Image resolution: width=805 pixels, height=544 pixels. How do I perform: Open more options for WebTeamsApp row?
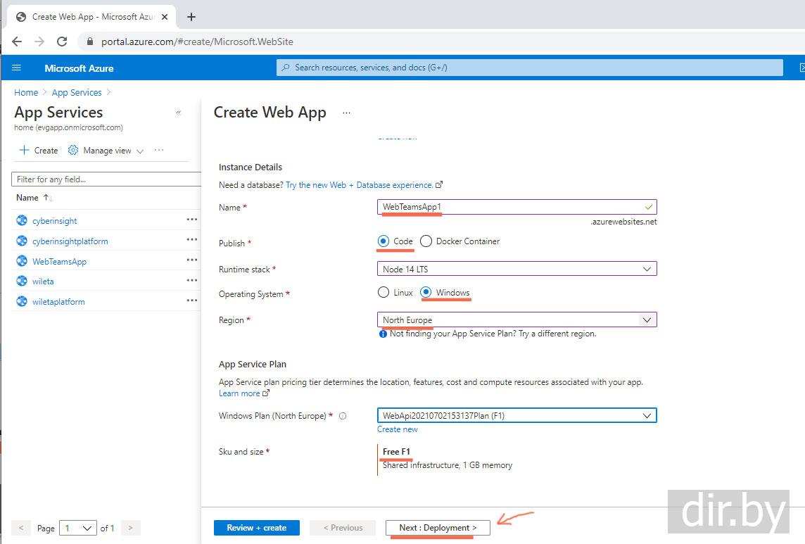(x=191, y=260)
